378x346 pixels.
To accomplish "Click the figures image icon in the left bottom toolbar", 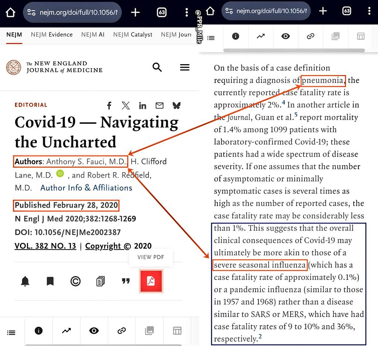I will click(149, 331).
